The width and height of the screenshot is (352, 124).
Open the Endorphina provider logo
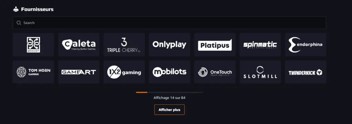(306, 45)
